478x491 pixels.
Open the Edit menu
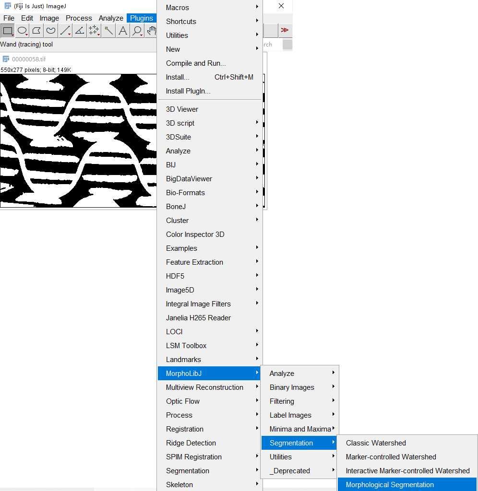(x=27, y=18)
